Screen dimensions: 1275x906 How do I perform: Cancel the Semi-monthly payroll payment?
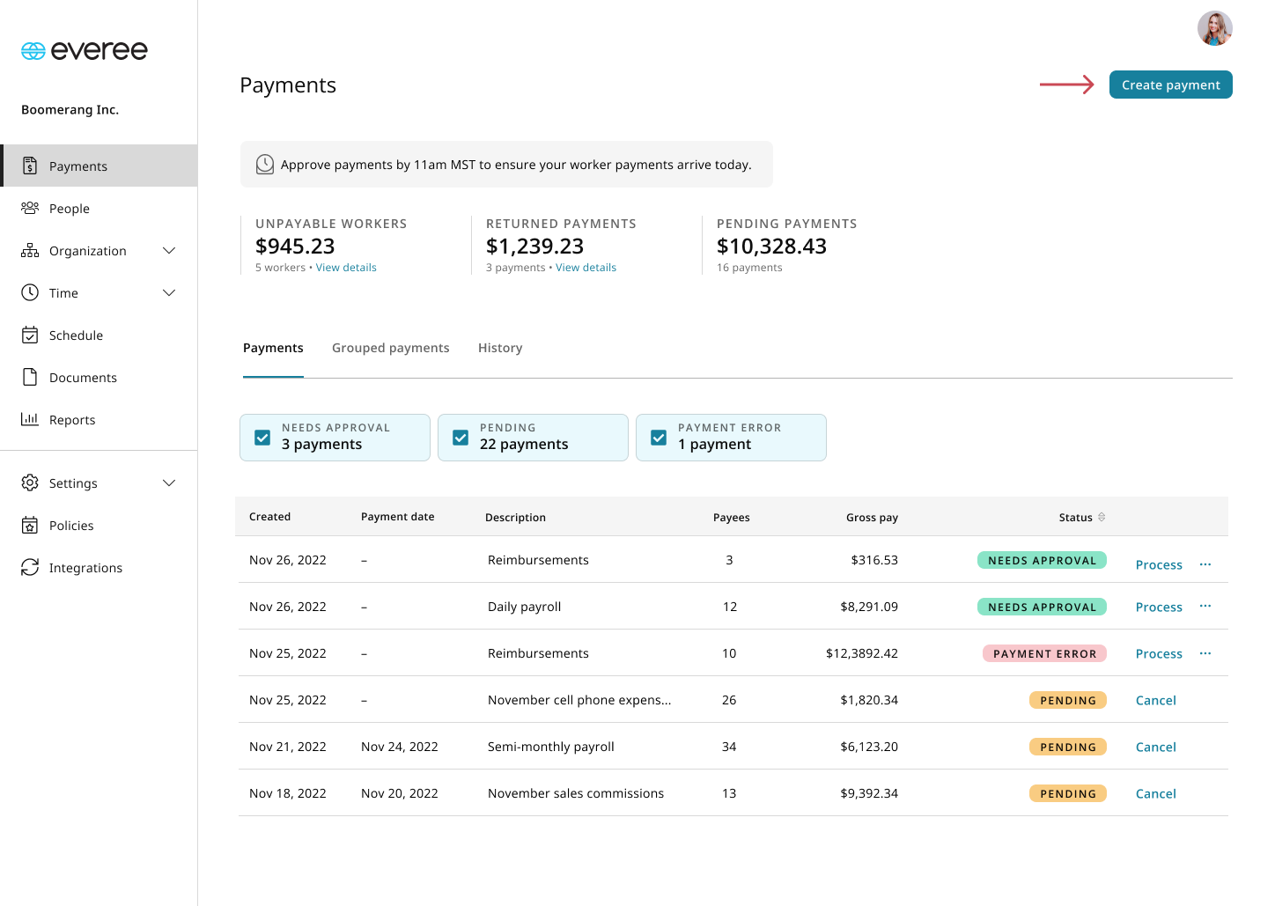(1155, 747)
